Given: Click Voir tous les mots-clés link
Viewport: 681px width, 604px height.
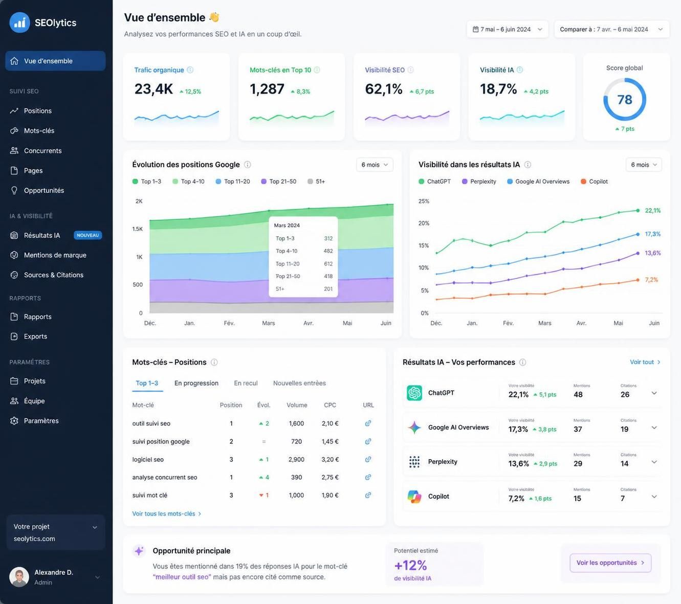Looking at the screenshot, I should pyautogui.click(x=167, y=513).
